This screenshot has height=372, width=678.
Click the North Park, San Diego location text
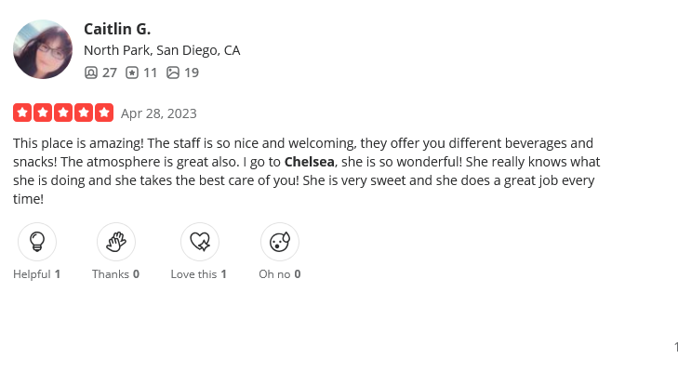coord(162,50)
